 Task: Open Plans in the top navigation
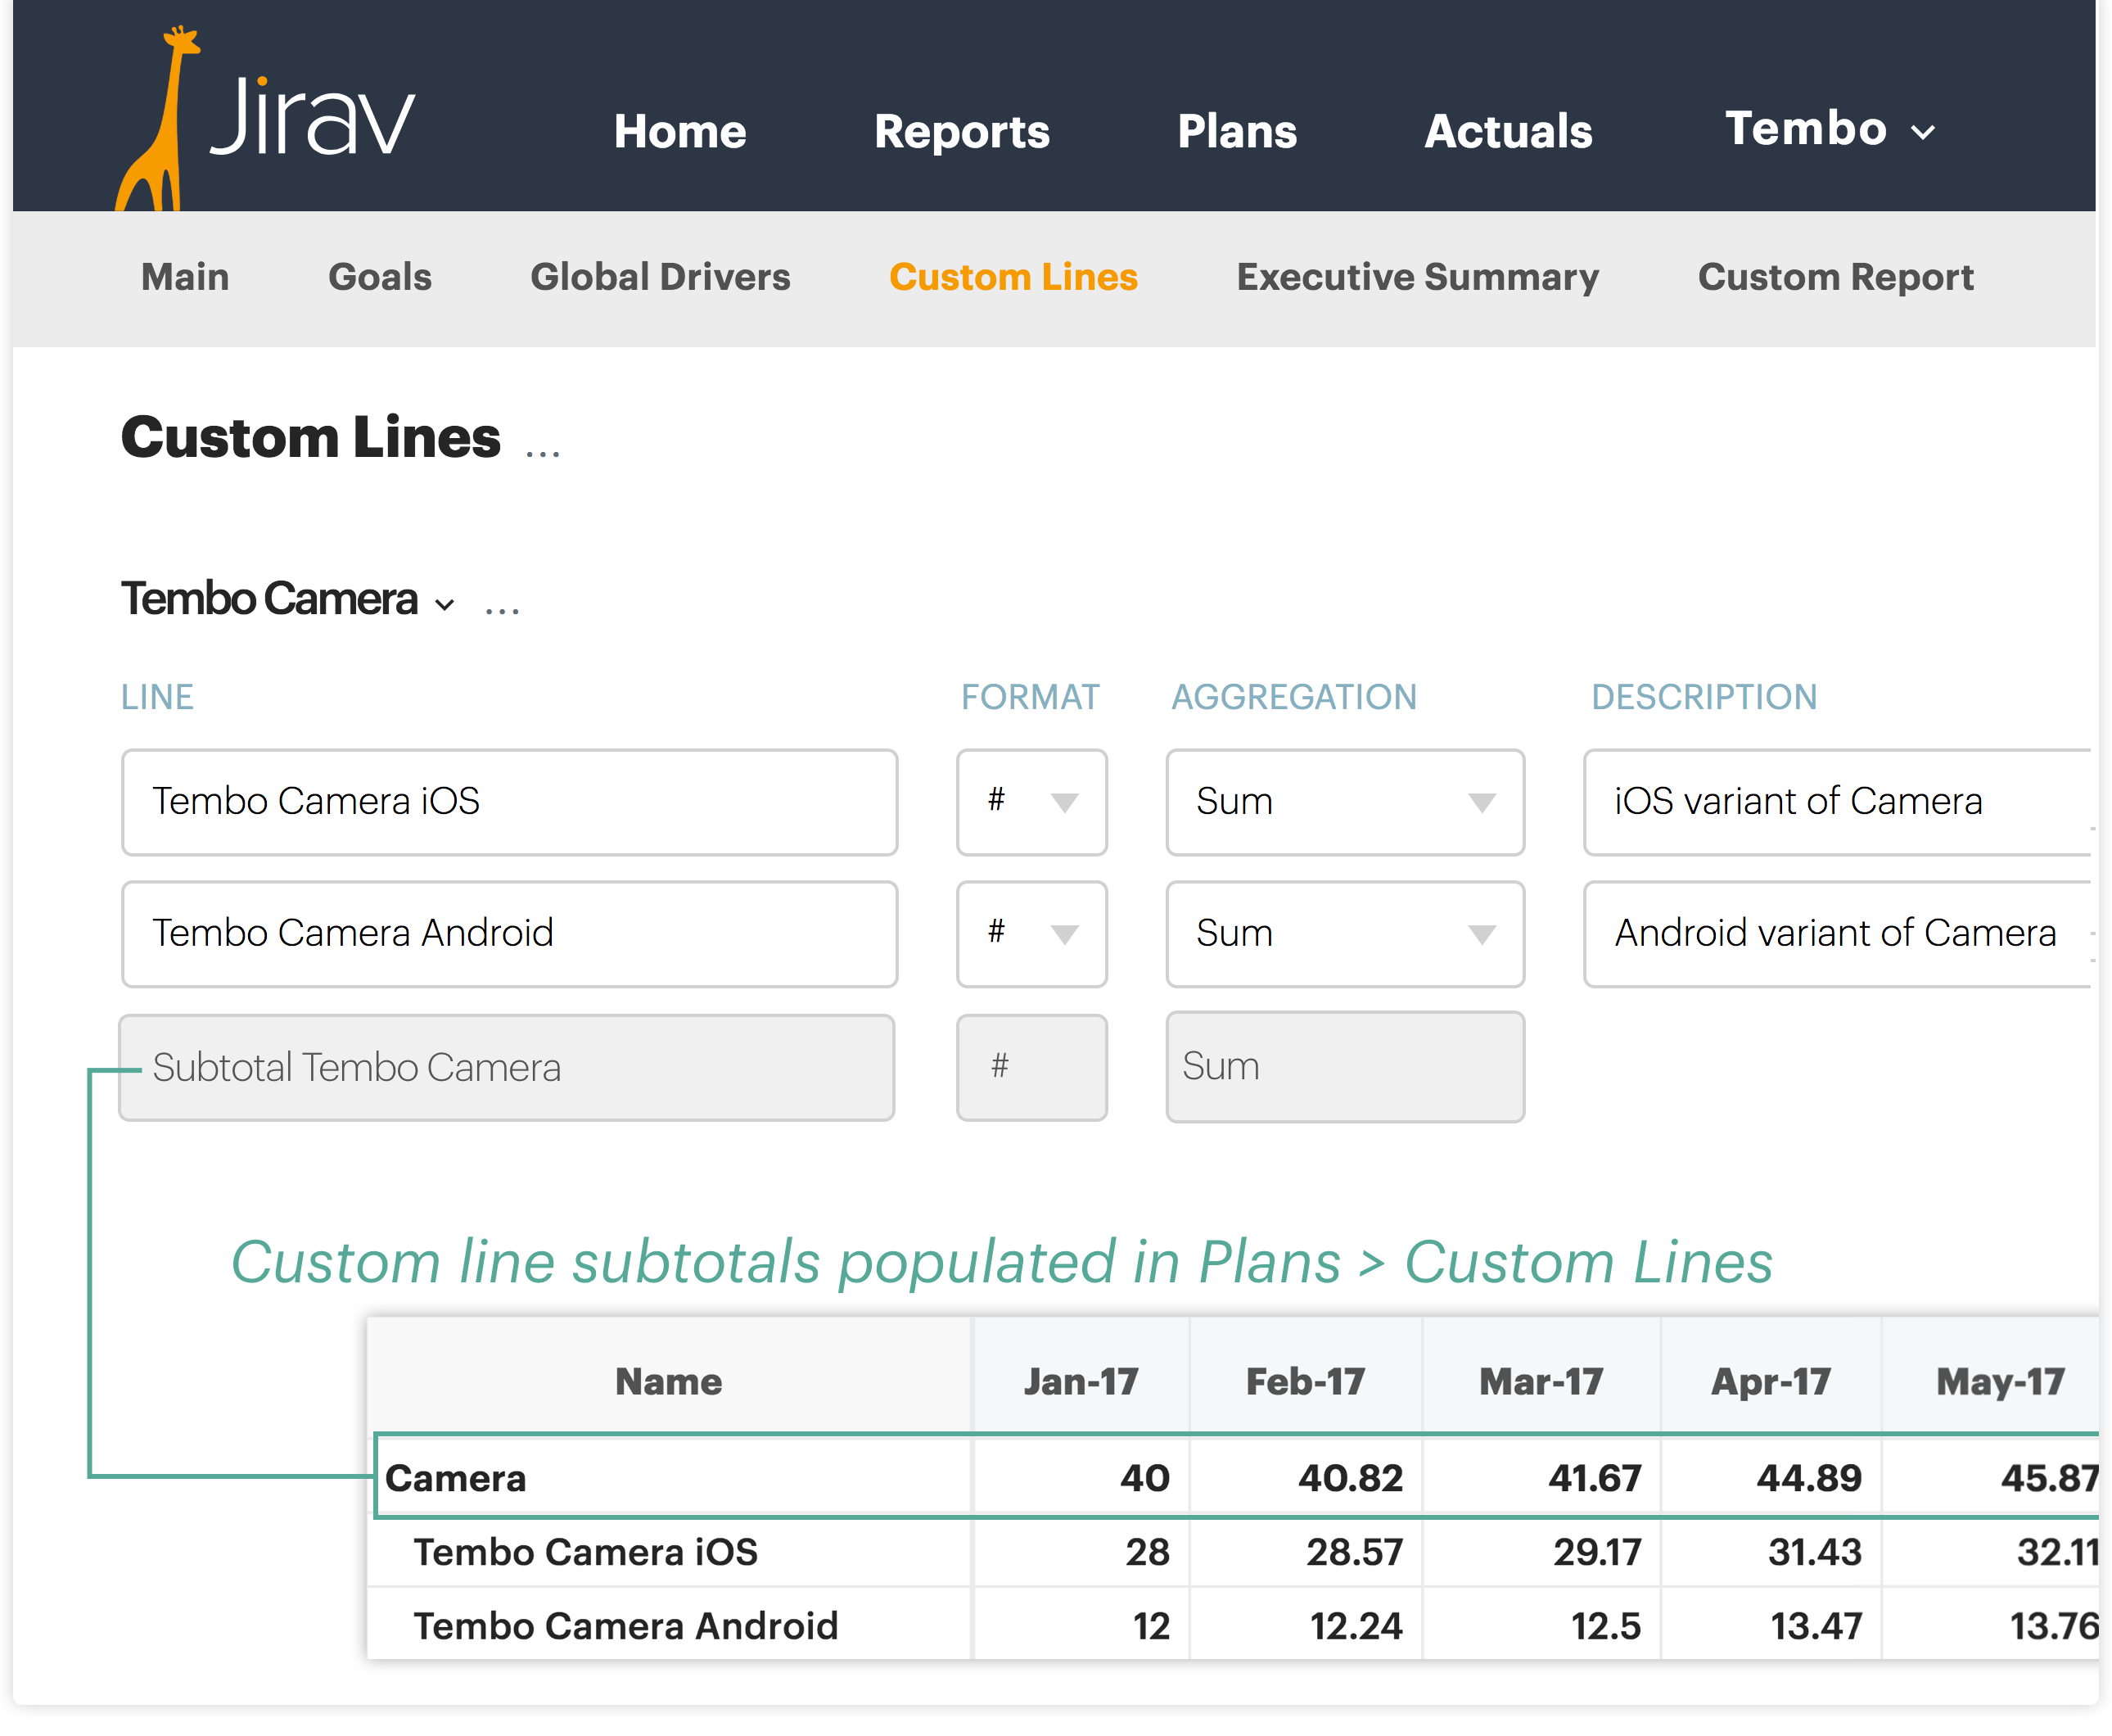click(1236, 131)
